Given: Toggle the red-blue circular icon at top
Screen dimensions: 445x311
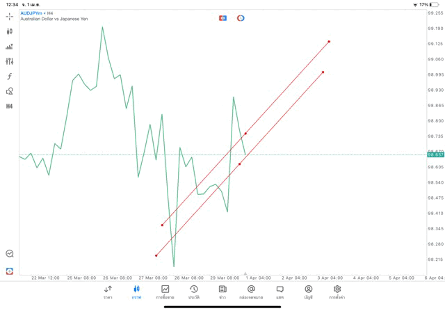Looking at the screenshot, I should tap(241, 18).
